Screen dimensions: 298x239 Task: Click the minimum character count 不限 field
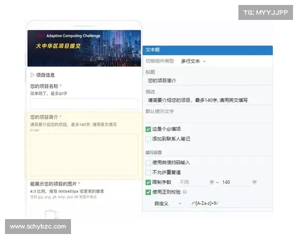pos(193,182)
